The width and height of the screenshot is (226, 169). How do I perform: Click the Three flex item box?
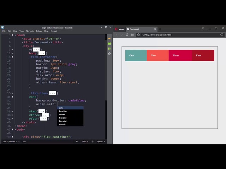(x=180, y=56)
